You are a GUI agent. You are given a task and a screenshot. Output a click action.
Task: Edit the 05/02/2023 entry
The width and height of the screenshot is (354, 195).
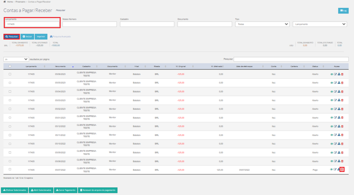(x=335, y=109)
